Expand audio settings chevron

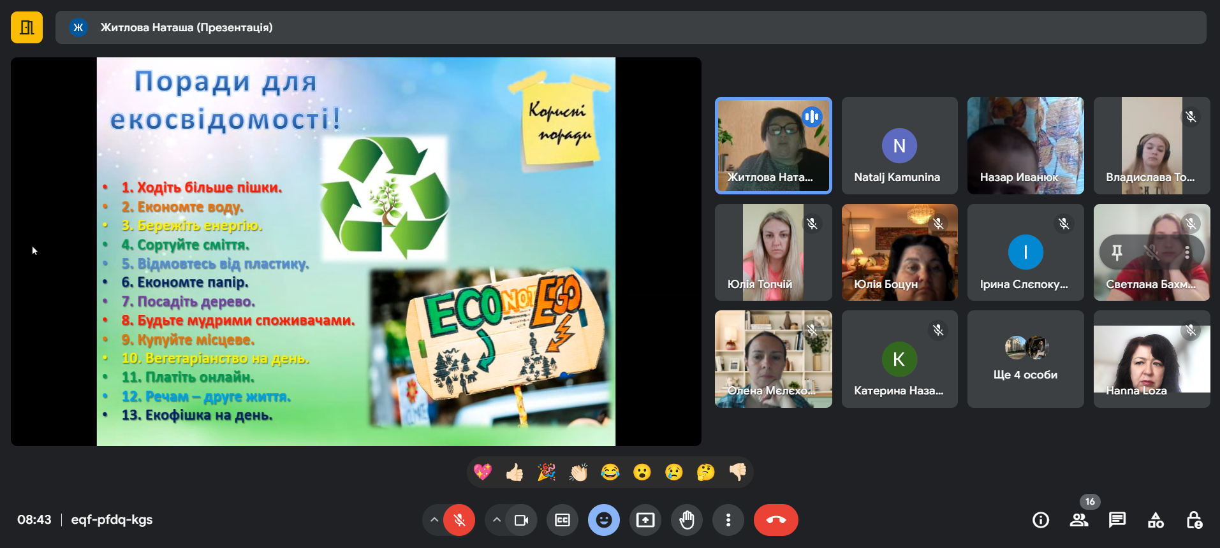tap(434, 520)
